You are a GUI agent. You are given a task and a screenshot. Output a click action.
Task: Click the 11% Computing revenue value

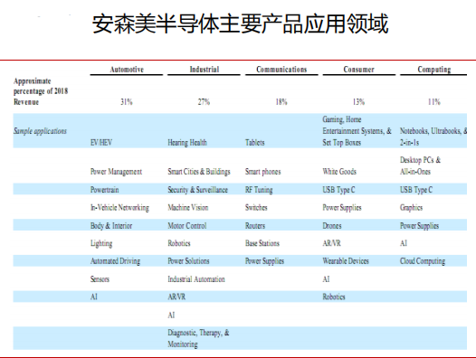(x=434, y=101)
